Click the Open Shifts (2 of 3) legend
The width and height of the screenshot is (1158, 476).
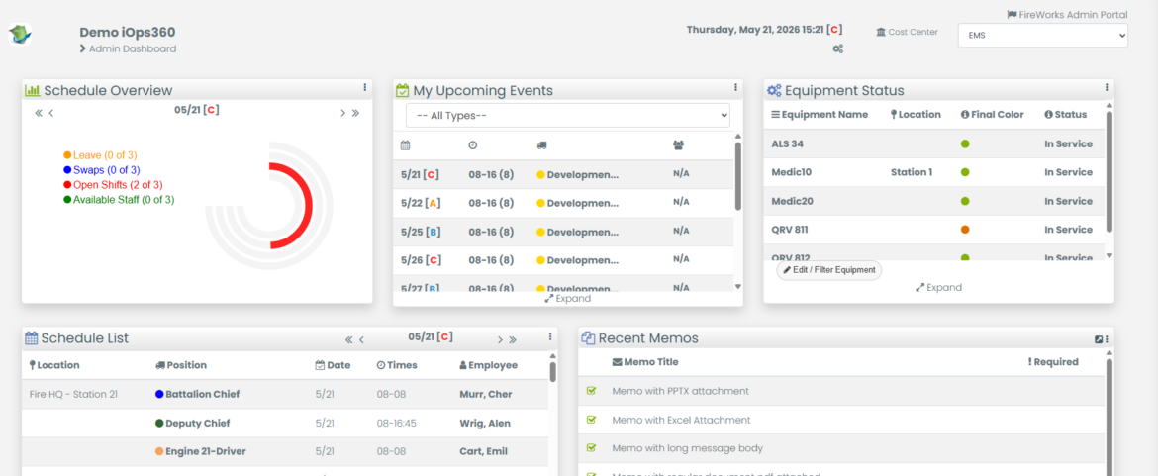113,184
